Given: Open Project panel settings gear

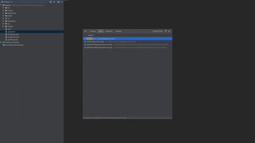Looking at the screenshot, I should [59, 2].
